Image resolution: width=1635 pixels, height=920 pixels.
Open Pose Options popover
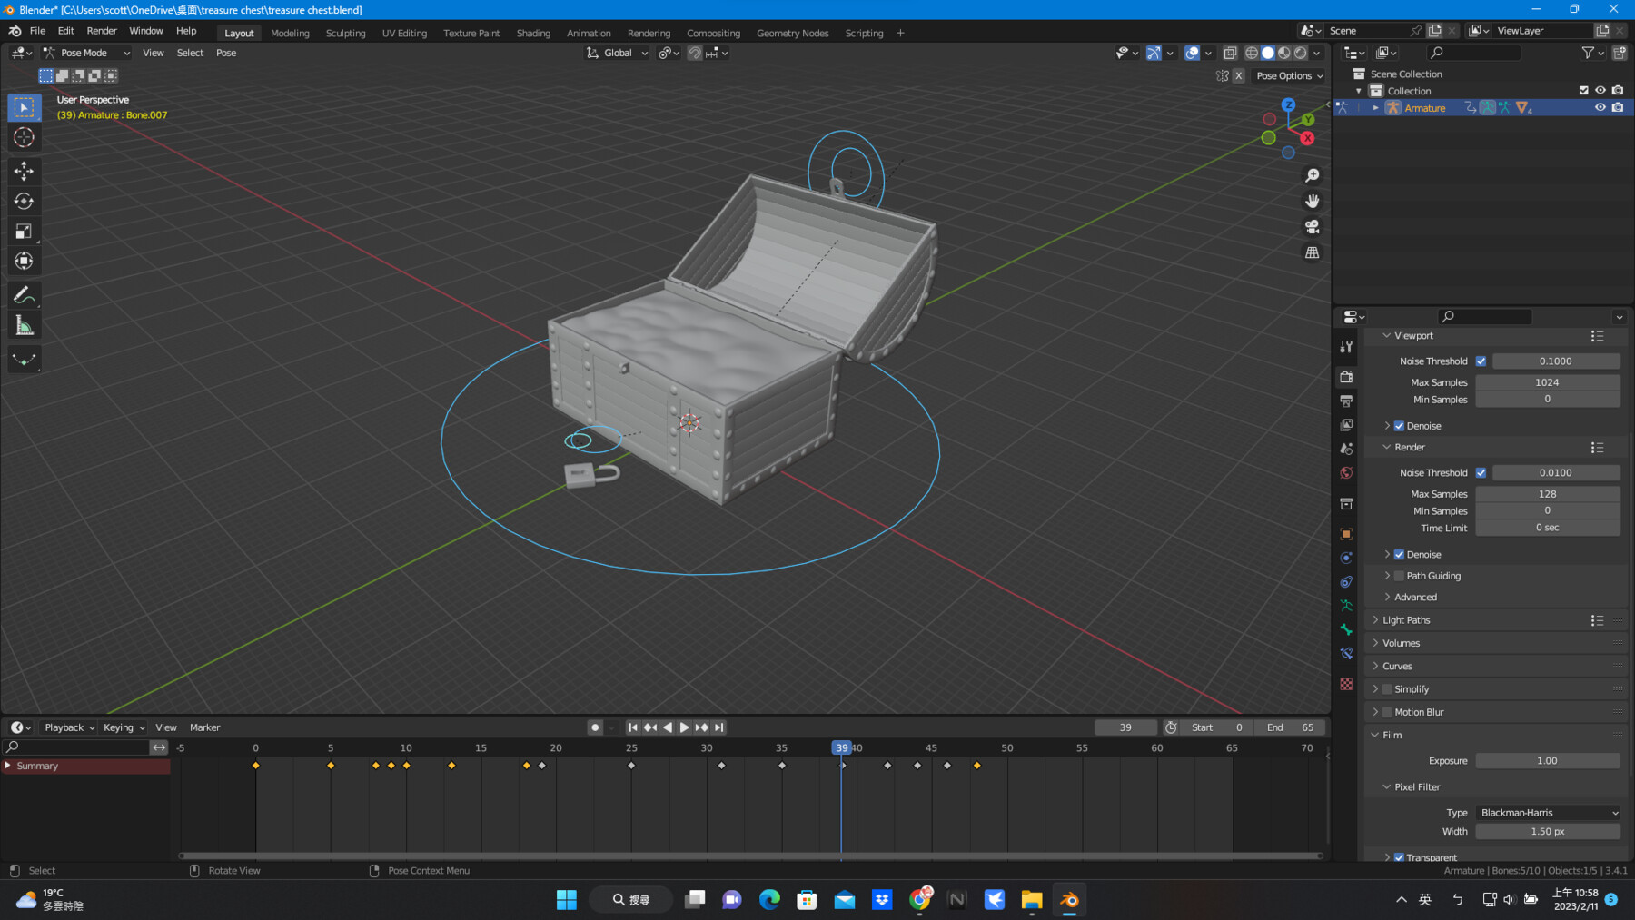(1288, 75)
